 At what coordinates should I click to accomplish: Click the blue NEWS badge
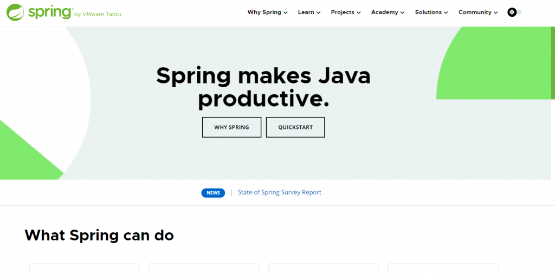[x=213, y=193]
